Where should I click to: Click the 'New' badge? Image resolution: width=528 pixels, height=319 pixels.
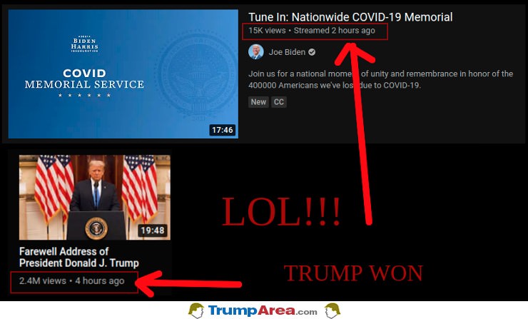click(258, 102)
